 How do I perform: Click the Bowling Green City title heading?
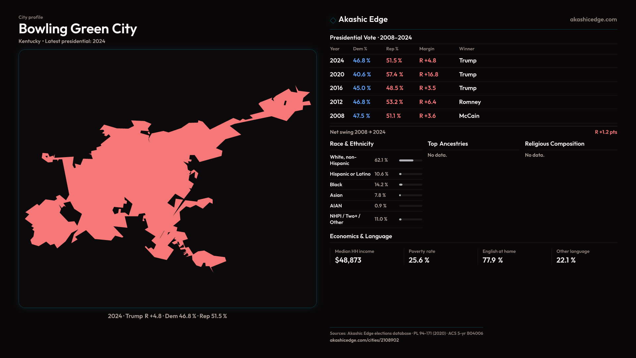(78, 29)
